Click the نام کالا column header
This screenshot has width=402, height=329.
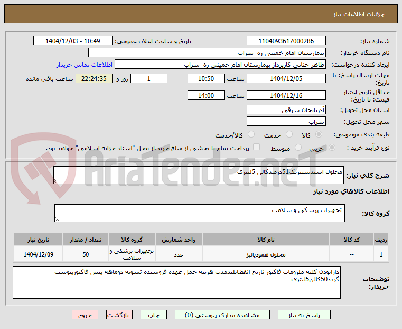[266, 240]
